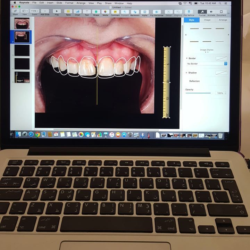This screenshot has width=250, height=250.
Task: Open the Arrange menu
Action: [x=81, y=3]
